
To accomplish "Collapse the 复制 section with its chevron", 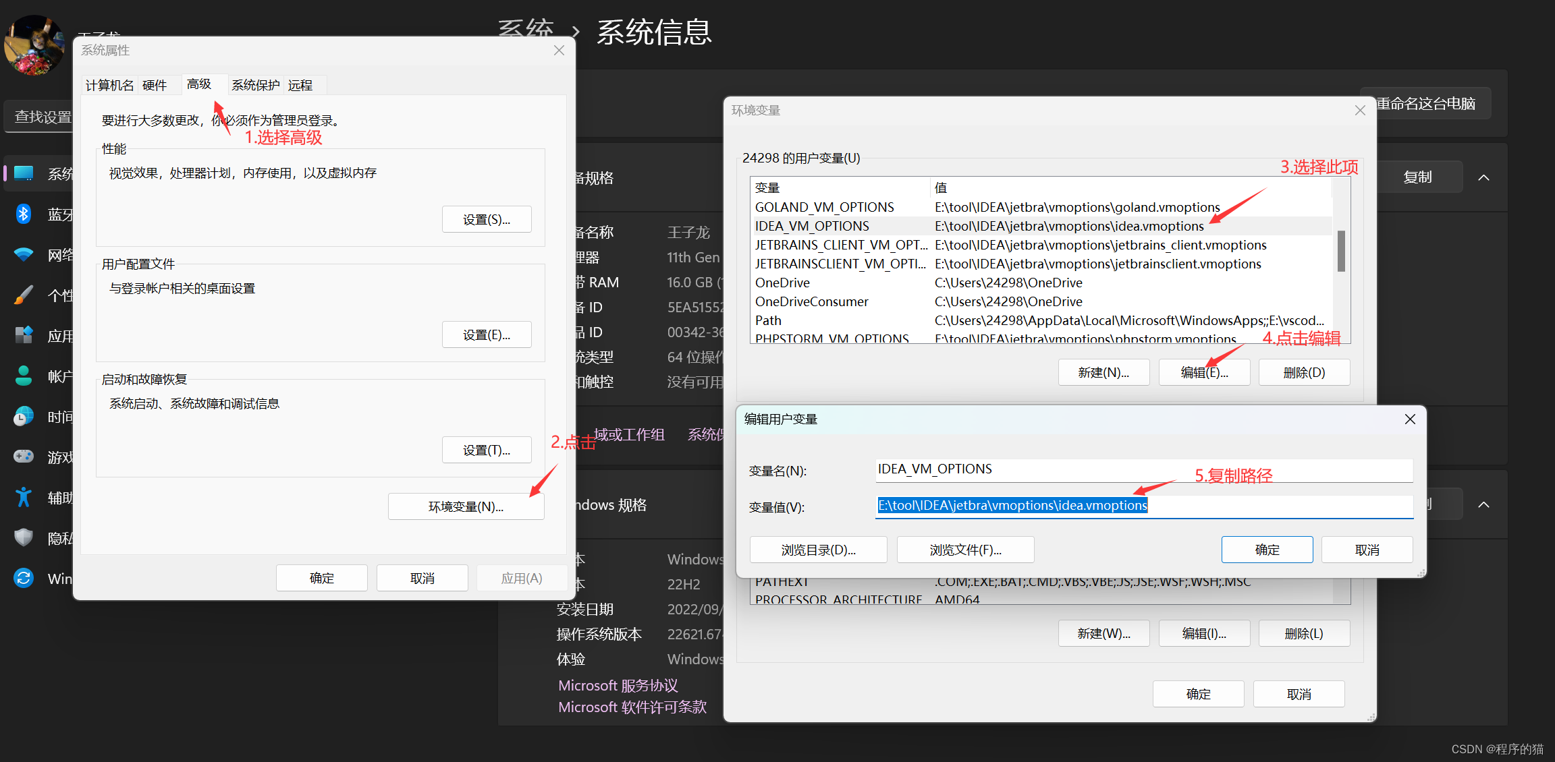I will click(x=1483, y=177).
